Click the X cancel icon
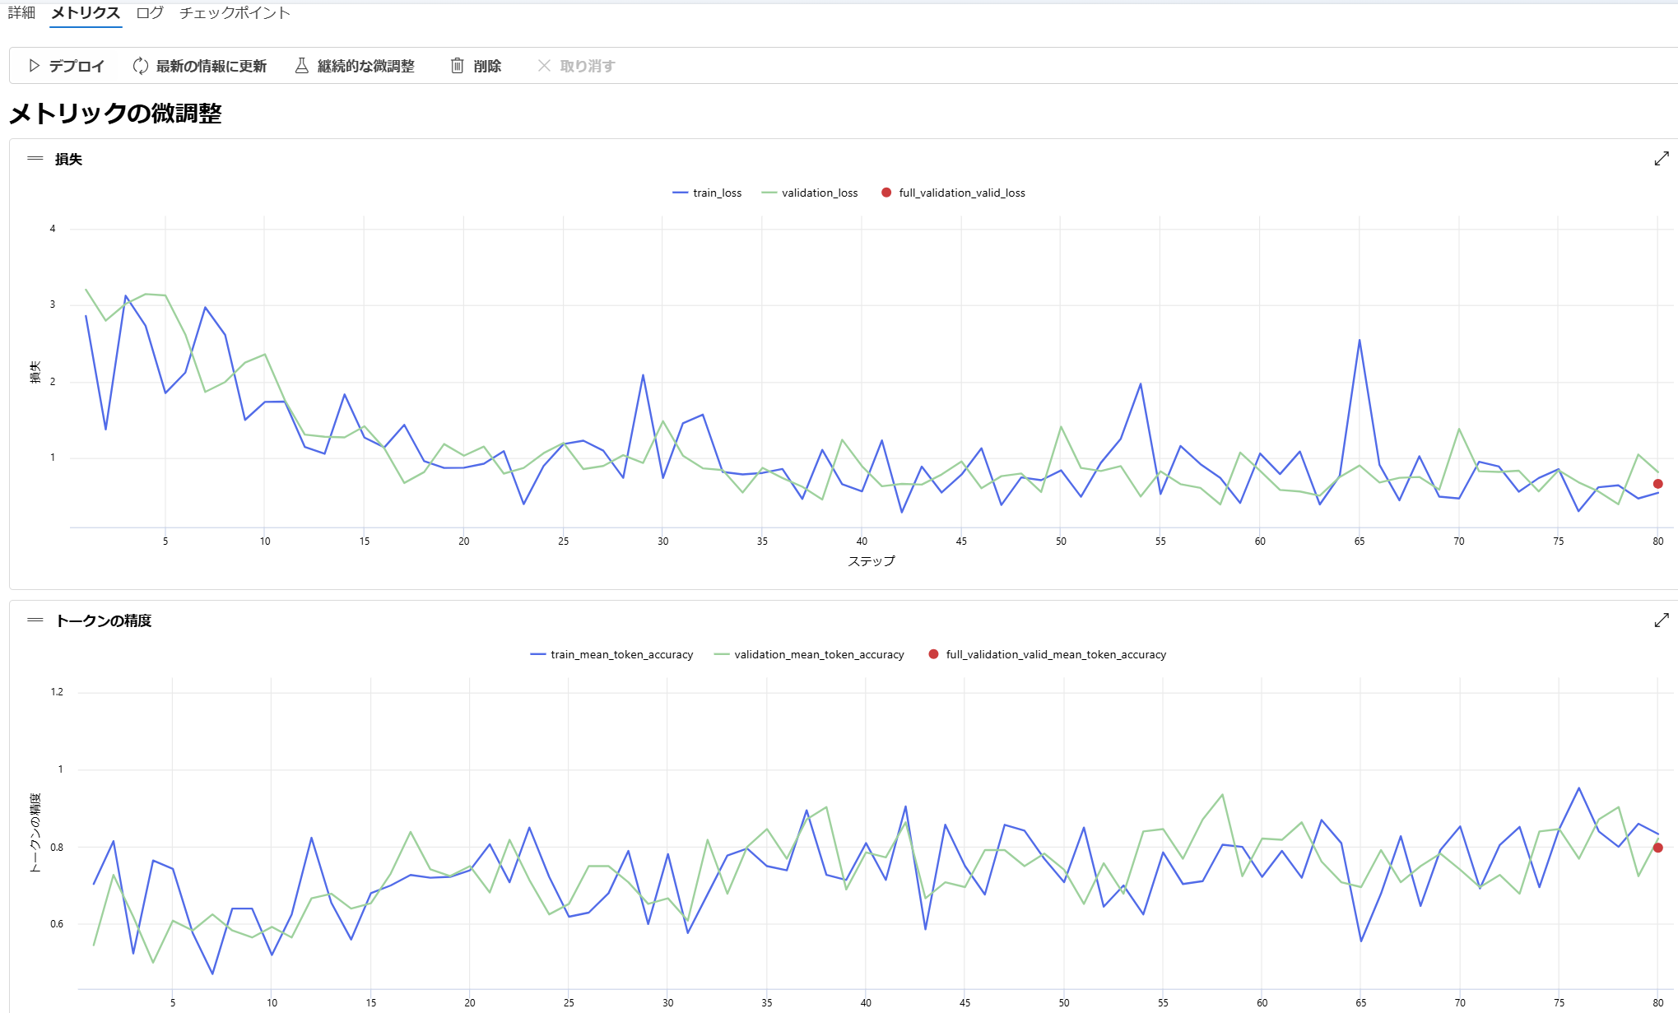The width and height of the screenshot is (1678, 1013). (x=544, y=66)
